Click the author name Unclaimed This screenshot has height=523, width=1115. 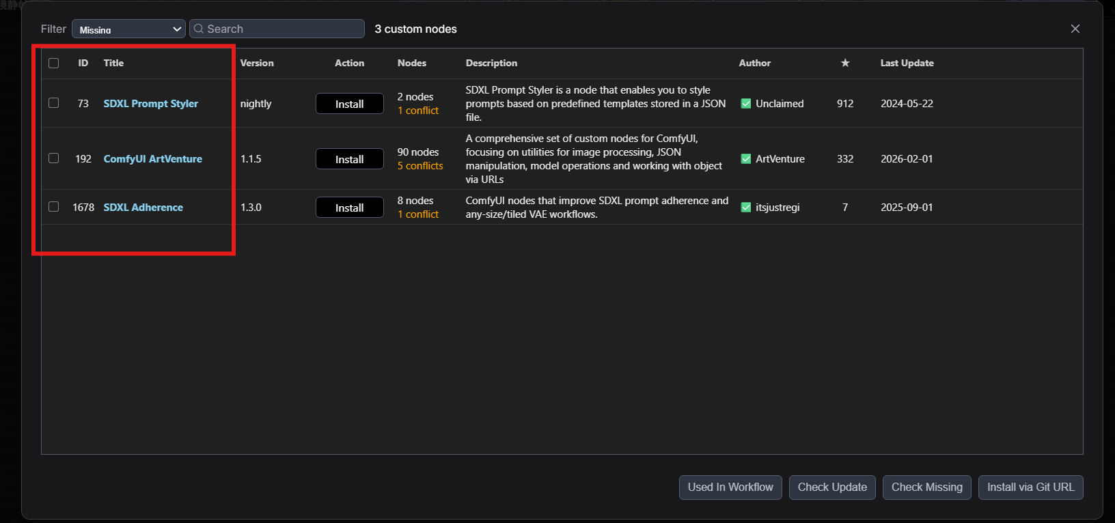point(780,104)
